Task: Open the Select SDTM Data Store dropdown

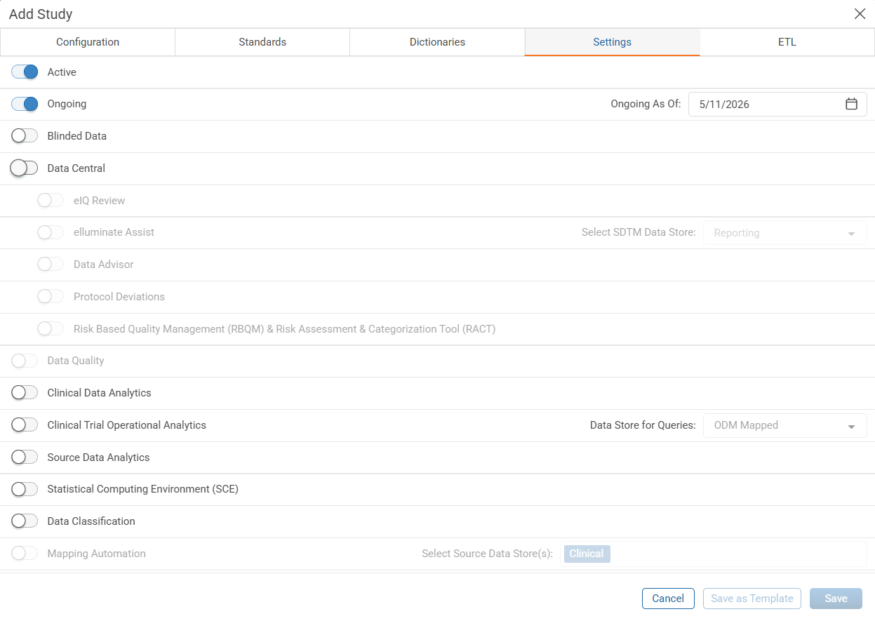Action: (x=784, y=233)
